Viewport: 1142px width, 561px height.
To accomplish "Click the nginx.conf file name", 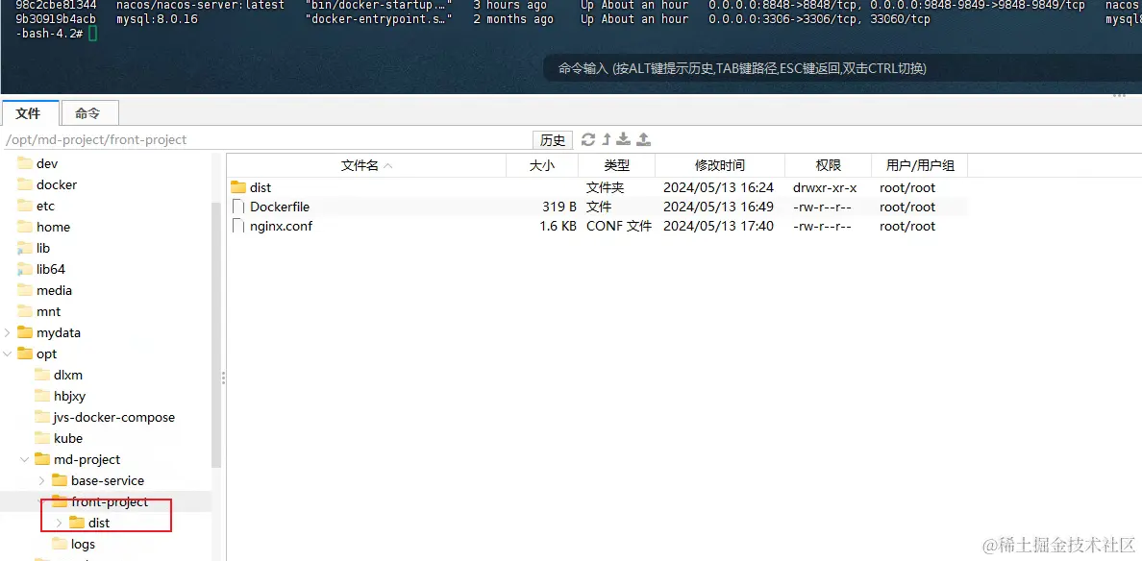I will 281,227.
